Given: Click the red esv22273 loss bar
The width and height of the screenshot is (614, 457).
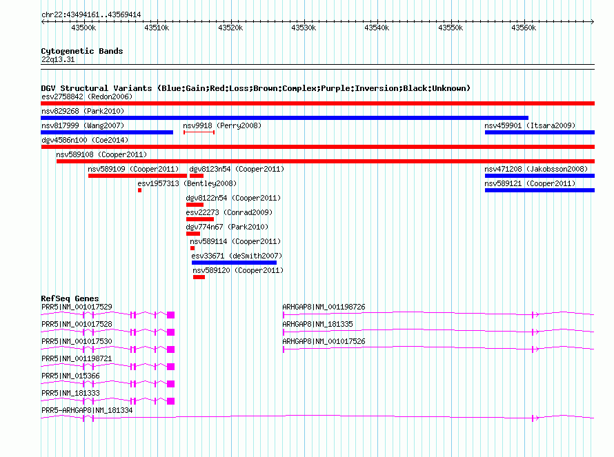Looking at the screenshot, I should 200,219.
